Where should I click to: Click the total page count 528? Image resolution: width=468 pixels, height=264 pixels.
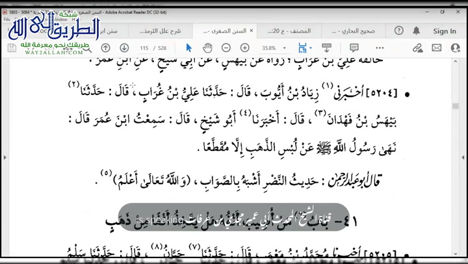162,48
